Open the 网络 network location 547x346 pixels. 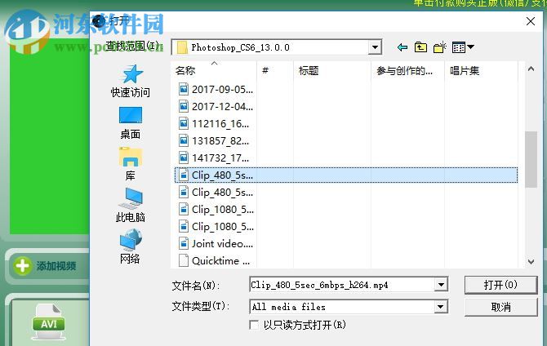tap(131, 246)
